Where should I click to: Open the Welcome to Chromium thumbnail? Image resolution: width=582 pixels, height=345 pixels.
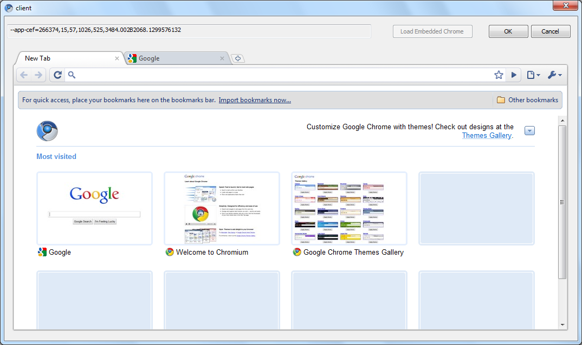click(222, 208)
